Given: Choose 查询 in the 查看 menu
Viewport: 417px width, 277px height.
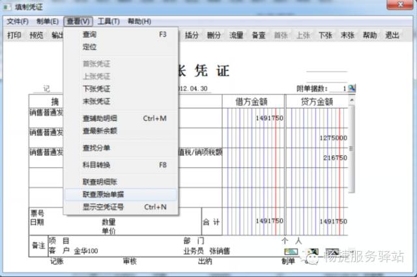Looking at the screenshot, I should pyautogui.click(x=90, y=34).
